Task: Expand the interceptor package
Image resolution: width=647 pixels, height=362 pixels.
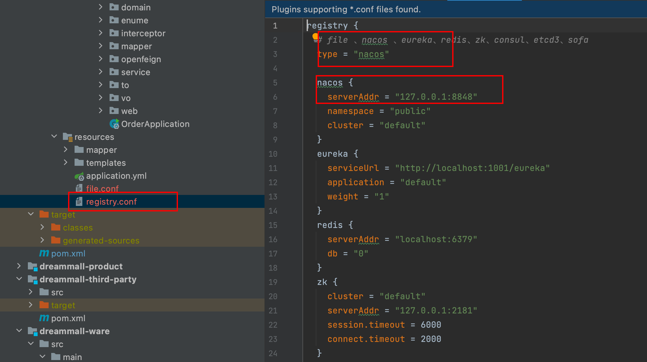Action: [x=100, y=33]
